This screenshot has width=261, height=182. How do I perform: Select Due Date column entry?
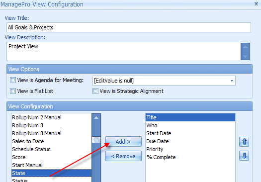pos(190,141)
